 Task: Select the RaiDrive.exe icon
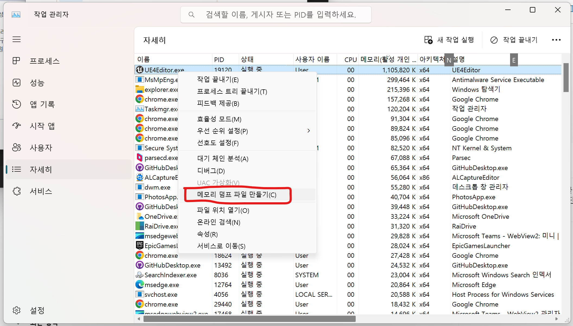click(139, 226)
